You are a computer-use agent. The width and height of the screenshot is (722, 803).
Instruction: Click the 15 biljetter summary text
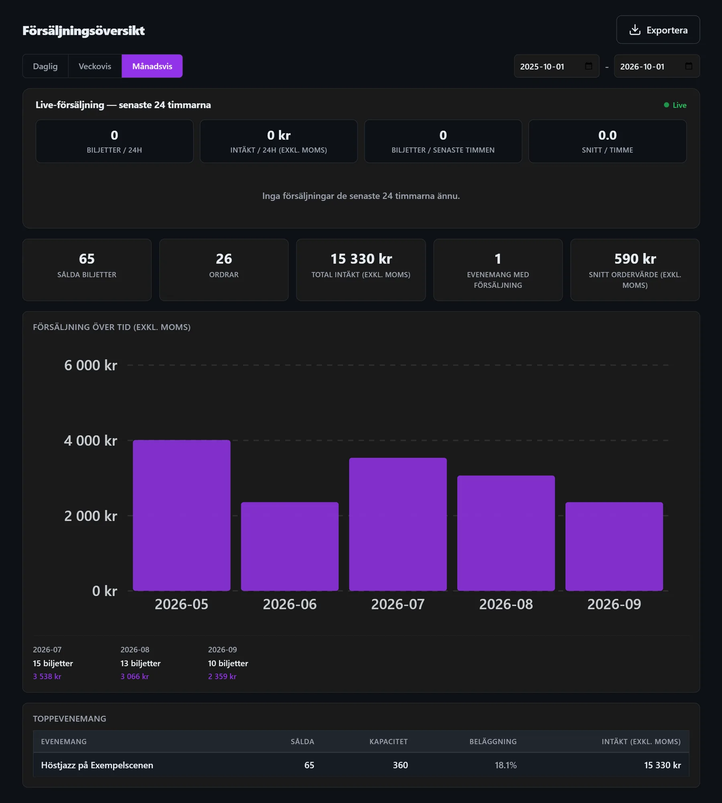coord(53,663)
